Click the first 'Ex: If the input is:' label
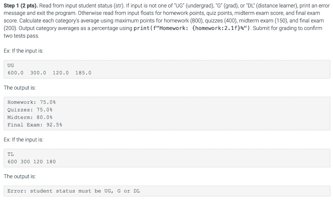Viewport: 333px width, 200px height. click(x=23, y=51)
